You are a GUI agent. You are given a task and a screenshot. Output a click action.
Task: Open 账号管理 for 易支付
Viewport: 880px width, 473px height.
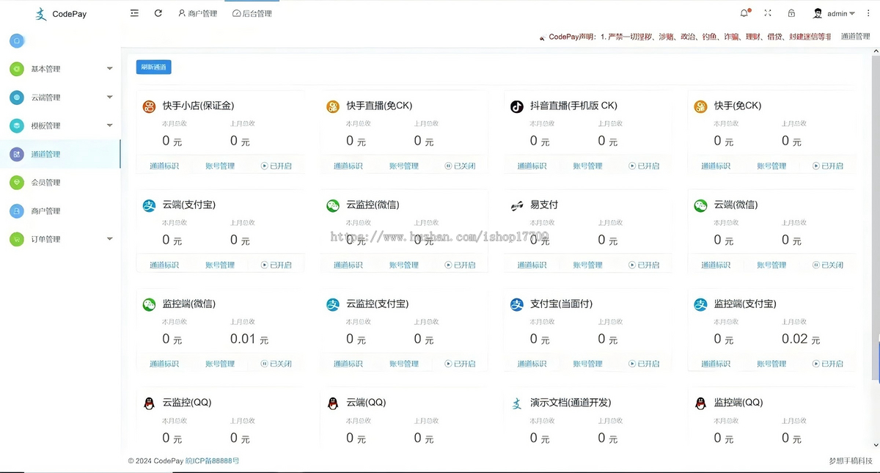tap(587, 265)
